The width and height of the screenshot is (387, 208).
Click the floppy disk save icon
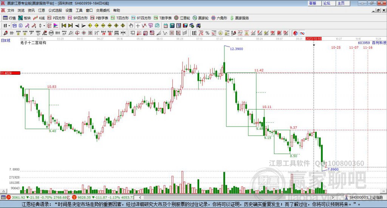coord(185,26)
